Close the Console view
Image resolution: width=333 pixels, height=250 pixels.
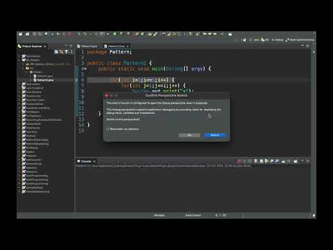pyautogui.click(x=94, y=161)
